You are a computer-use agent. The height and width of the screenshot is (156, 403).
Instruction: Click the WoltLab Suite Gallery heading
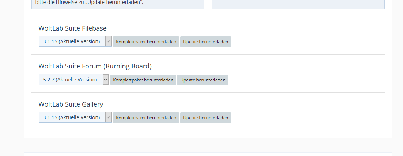(x=71, y=104)
